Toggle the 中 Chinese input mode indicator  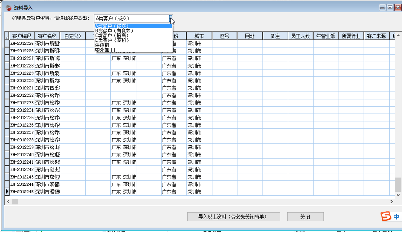396,216
